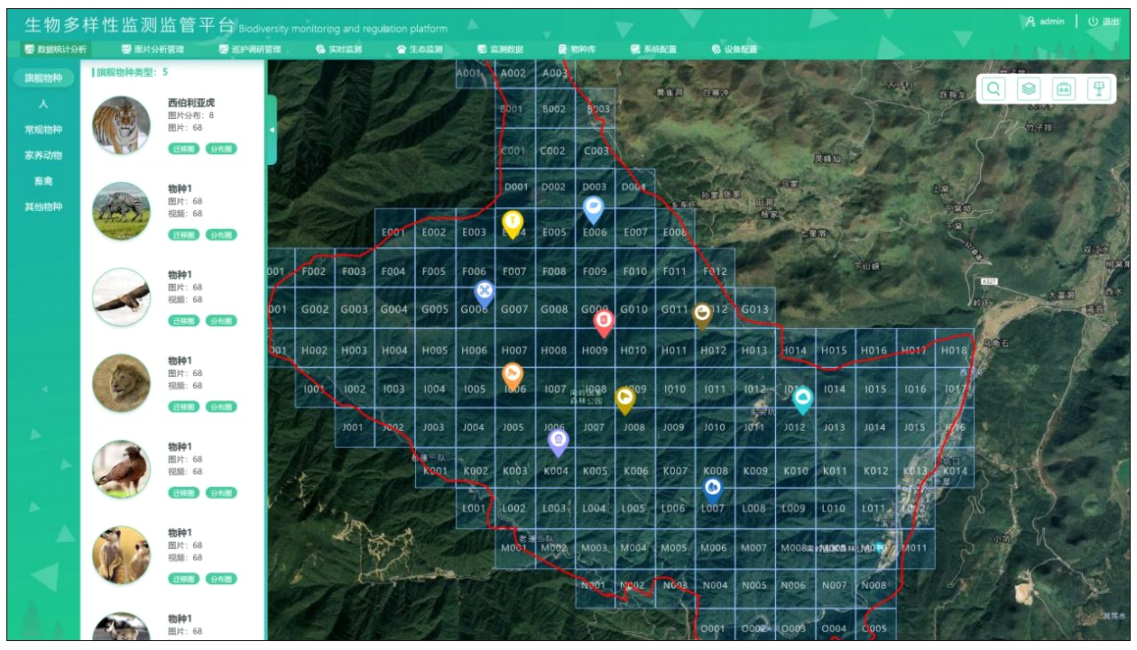1137x650 pixels.
Task: Click the camera device icon in map toolbar
Action: point(1064,89)
